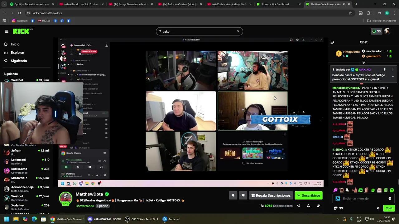Viewport: 399px width, 224px height.
Task: Click Regala Suscripciones button
Action: 271,195
